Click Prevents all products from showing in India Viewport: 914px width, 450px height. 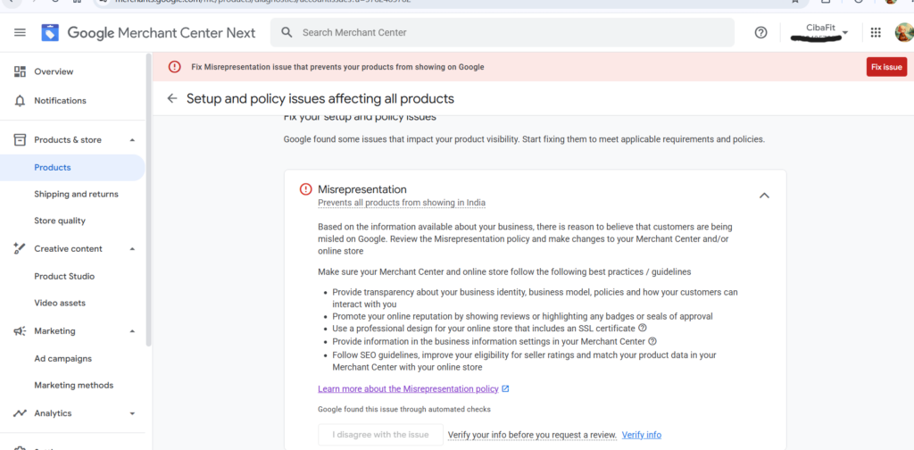point(402,203)
